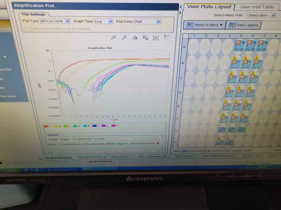Click the zoom out magnifier icon
The height and width of the screenshot is (210, 281).
(x=124, y=37)
